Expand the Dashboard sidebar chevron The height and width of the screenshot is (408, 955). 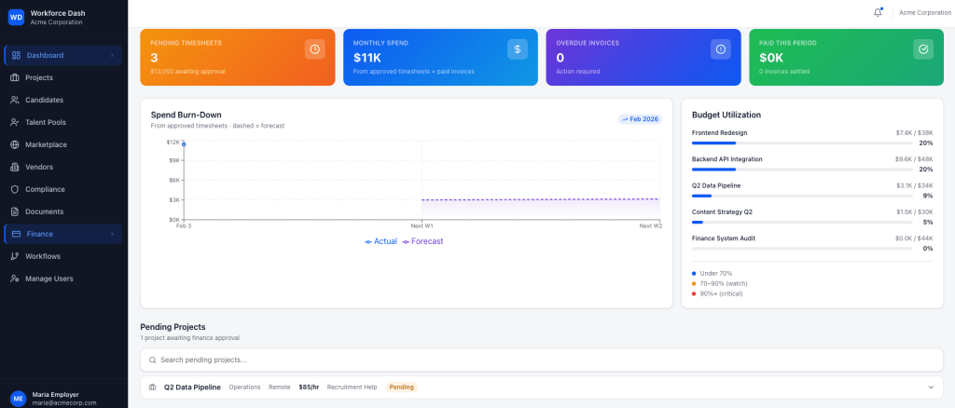pos(112,55)
